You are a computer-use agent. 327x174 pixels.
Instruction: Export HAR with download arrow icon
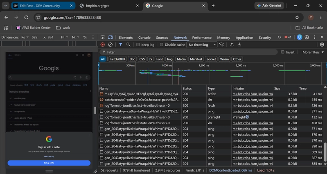click(x=239, y=45)
